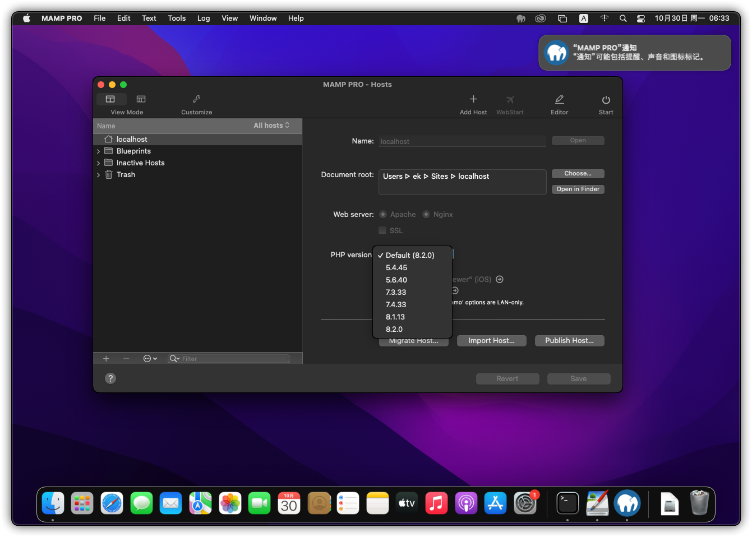
Task: Choose PHP version 5.4.45
Action: pos(412,267)
